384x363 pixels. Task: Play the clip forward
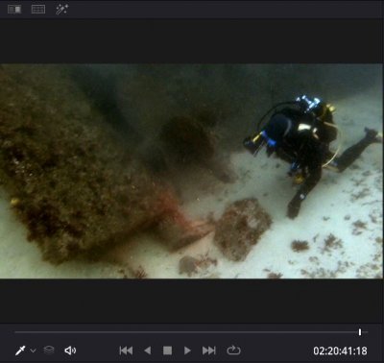coord(187,351)
